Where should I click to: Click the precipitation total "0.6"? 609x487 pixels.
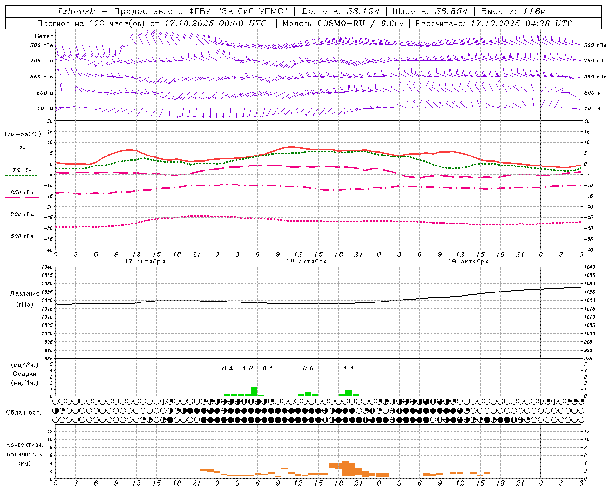308,369
